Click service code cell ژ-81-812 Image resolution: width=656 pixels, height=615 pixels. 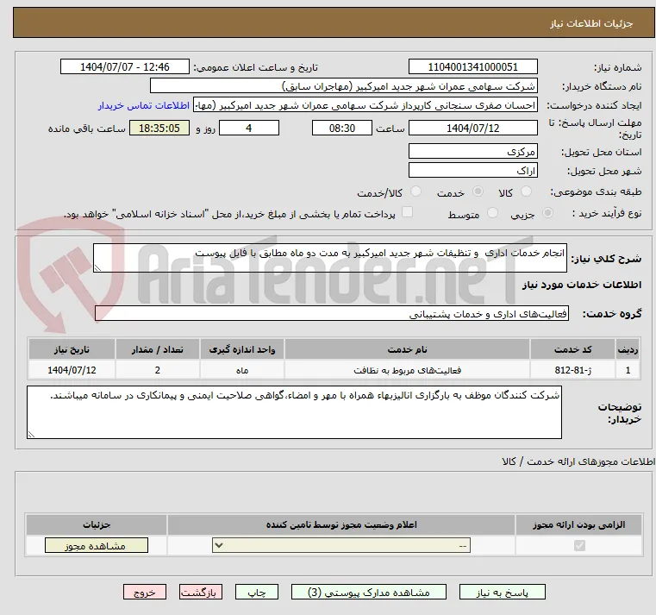pos(572,370)
